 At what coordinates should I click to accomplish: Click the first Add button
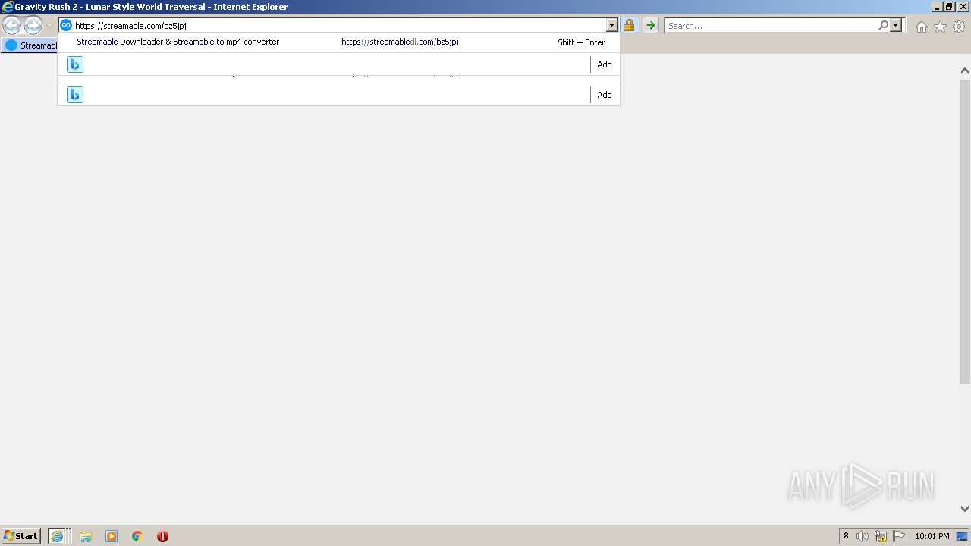[605, 64]
